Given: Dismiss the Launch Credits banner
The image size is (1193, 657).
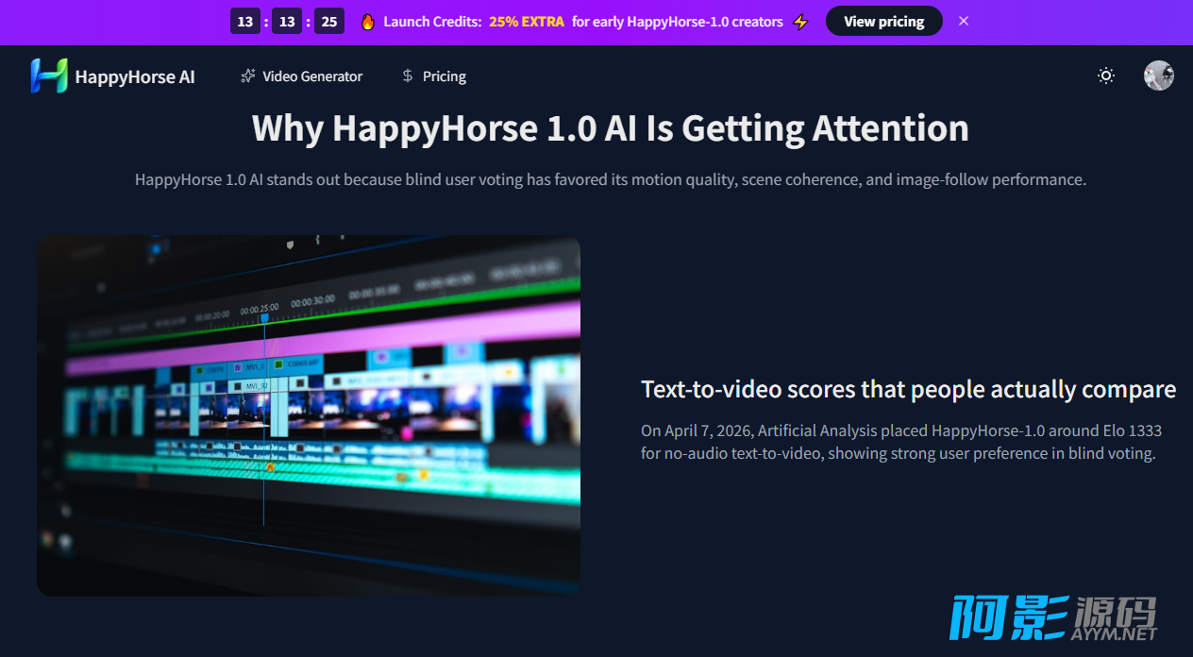Looking at the screenshot, I should coord(963,21).
